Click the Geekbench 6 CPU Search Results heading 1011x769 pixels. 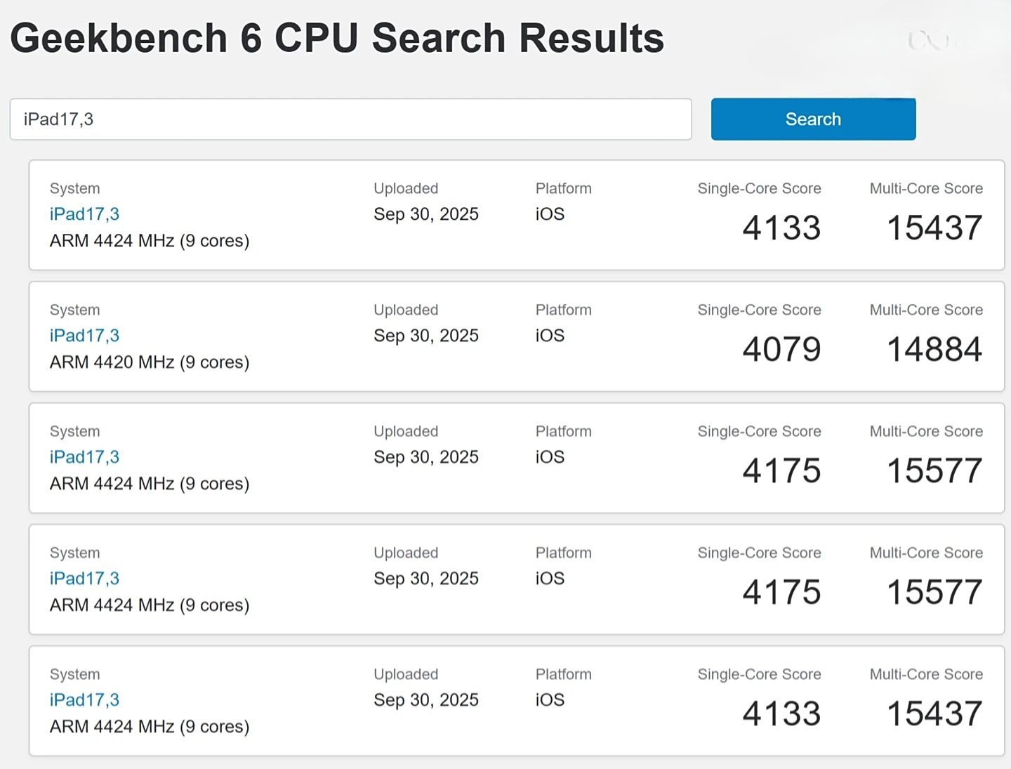(x=336, y=38)
